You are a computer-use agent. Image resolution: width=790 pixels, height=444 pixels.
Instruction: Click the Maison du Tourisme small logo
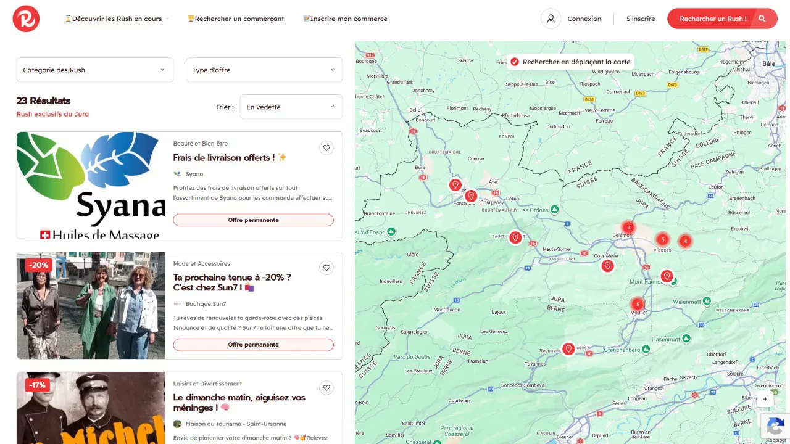[x=177, y=424]
